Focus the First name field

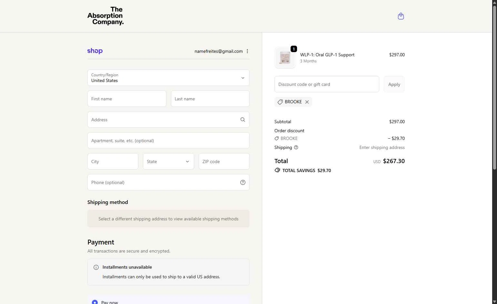[x=127, y=99]
